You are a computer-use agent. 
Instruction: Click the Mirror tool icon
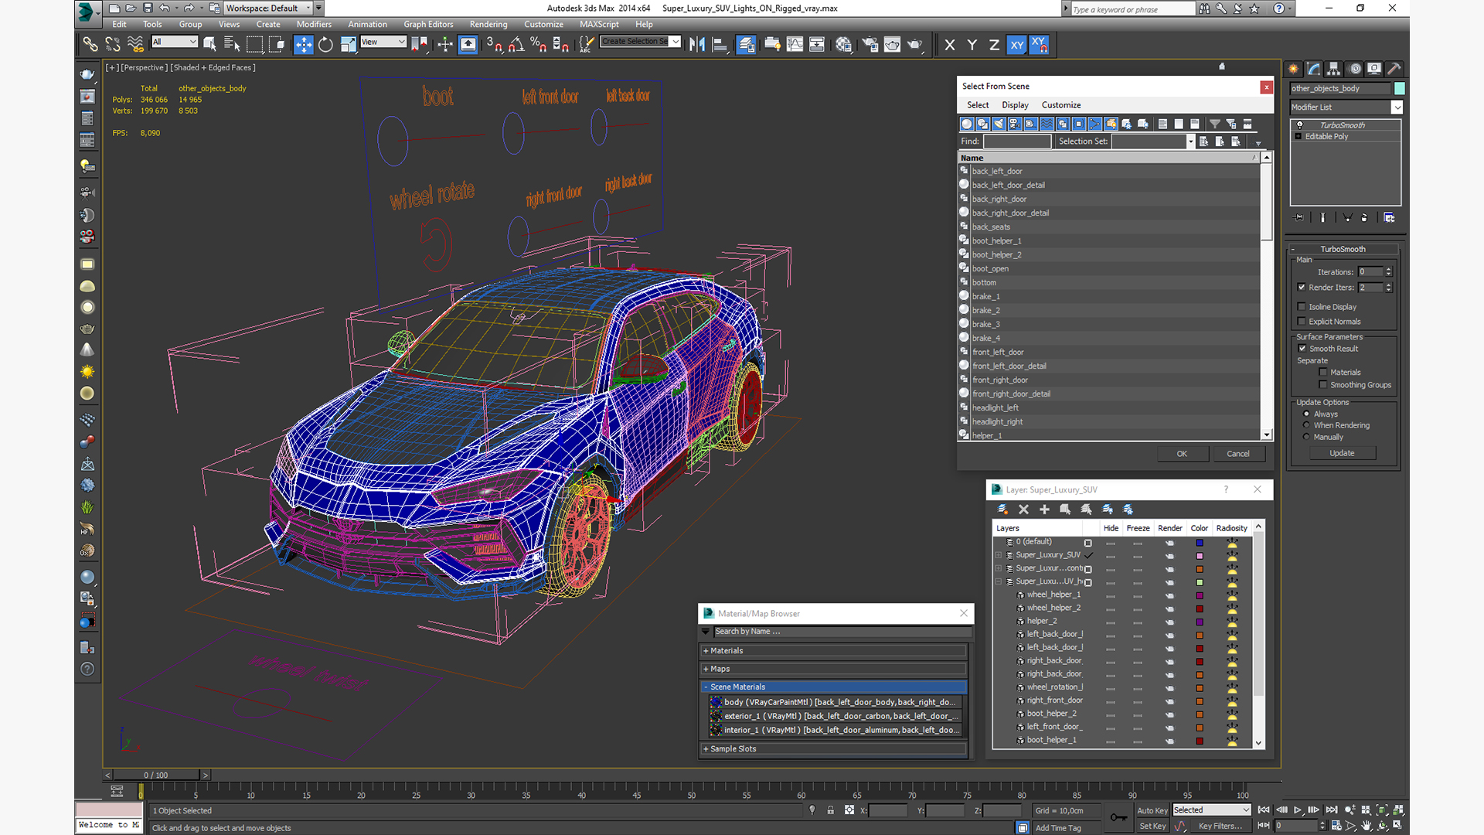tap(697, 45)
